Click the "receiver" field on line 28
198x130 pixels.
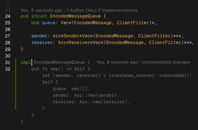[x=42, y=43]
